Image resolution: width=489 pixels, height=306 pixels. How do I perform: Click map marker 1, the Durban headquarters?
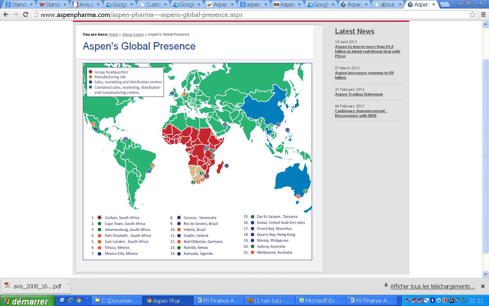click(x=206, y=176)
